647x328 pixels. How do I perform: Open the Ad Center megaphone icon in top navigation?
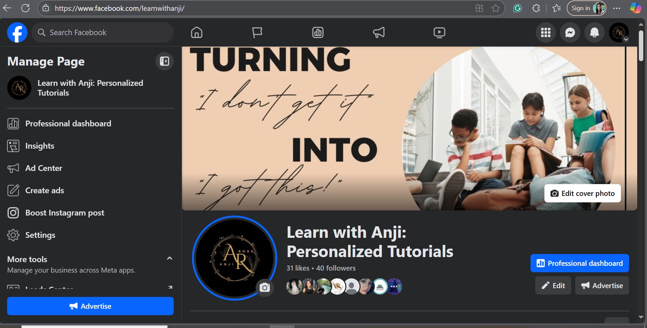tap(379, 32)
